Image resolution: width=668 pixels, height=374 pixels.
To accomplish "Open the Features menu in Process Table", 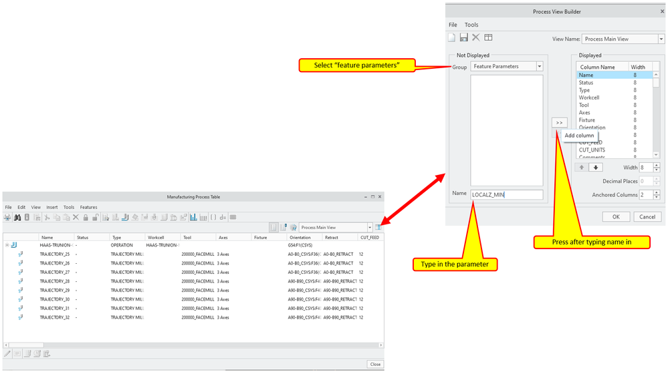I will [89, 207].
